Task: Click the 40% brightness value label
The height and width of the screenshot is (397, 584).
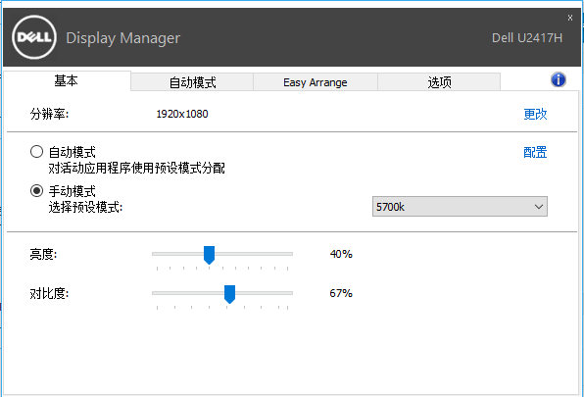Action: click(x=341, y=254)
